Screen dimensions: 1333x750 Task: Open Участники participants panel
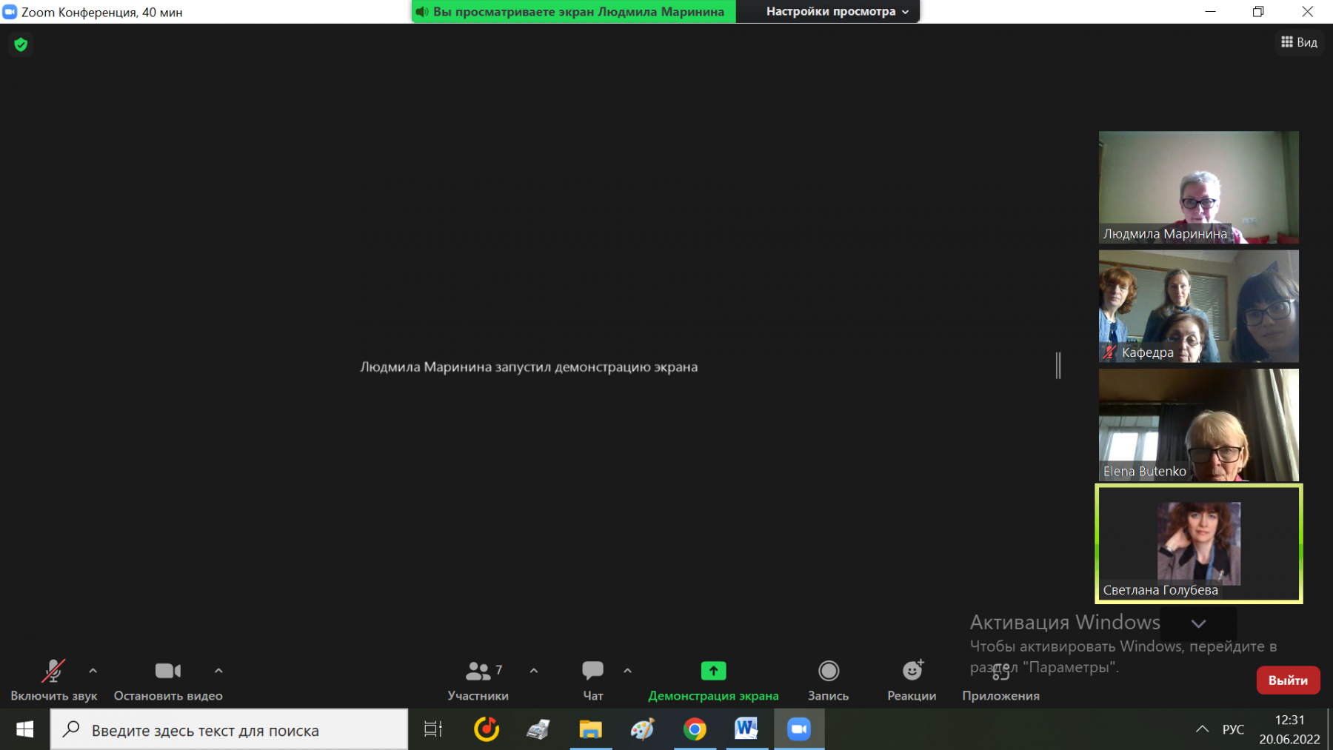(x=478, y=680)
